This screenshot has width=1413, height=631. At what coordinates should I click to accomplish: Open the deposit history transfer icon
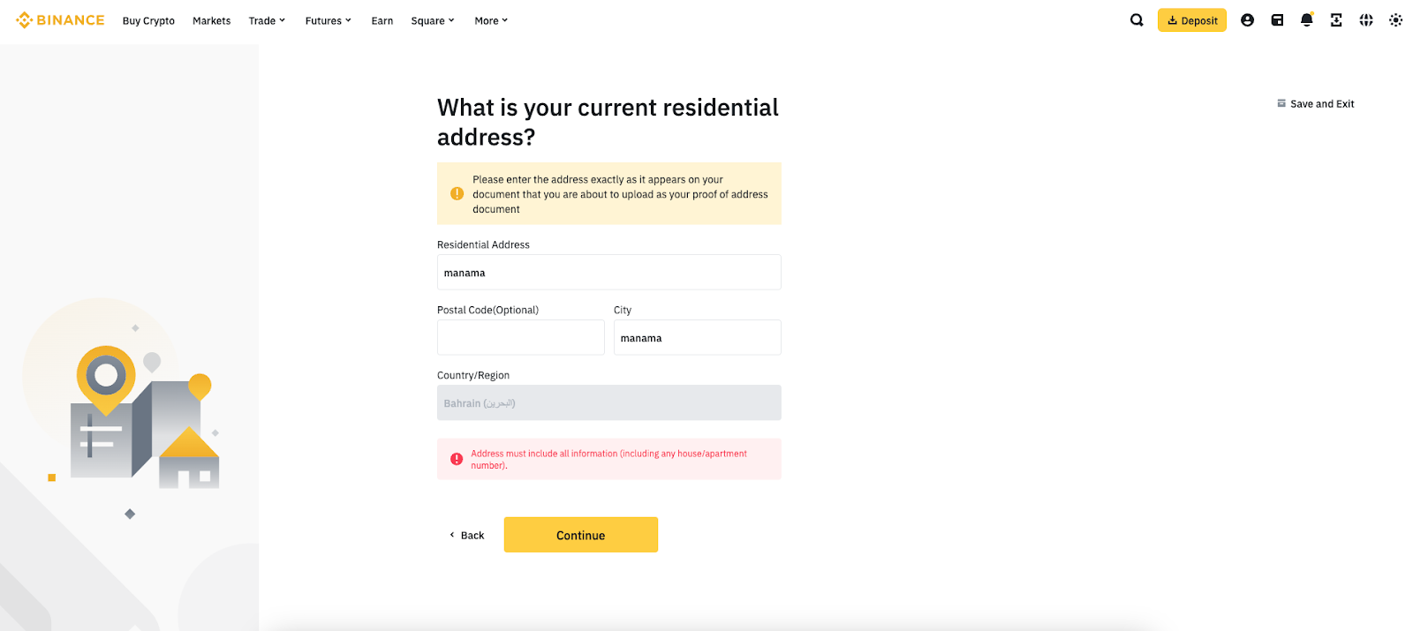coord(1336,19)
